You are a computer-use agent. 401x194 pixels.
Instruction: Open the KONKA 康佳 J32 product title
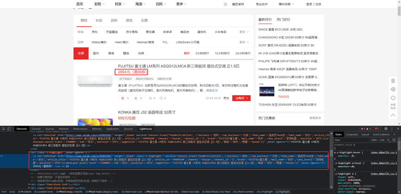tap(147, 113)
